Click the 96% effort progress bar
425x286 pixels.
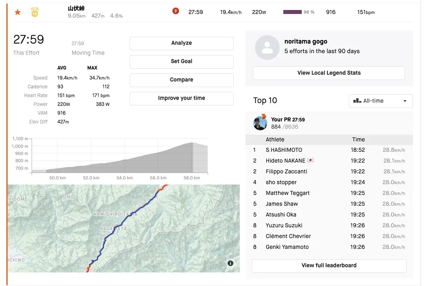coord(293,12)
